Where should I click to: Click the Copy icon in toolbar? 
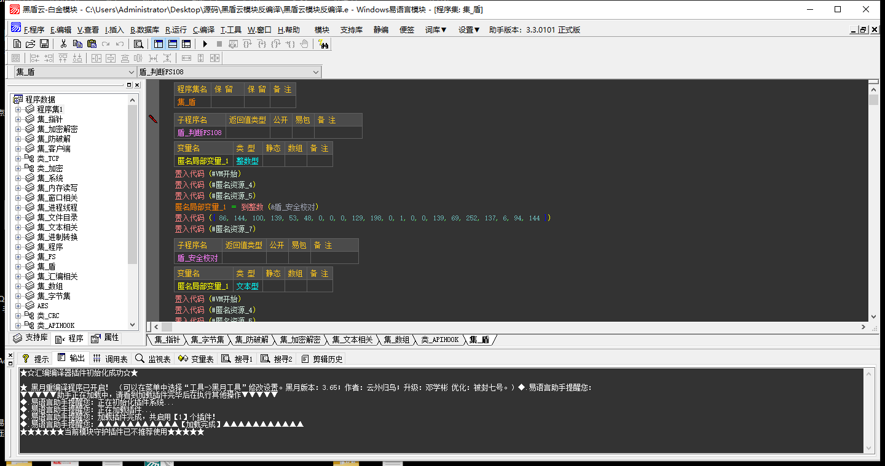coord(77,44)
